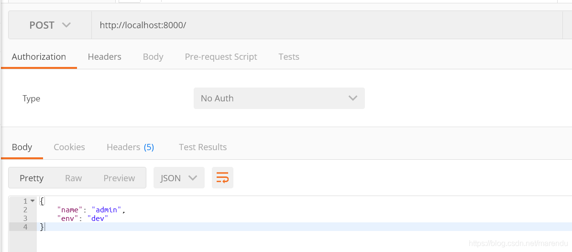Collapse JSON fold arrow on line 1
Image resolution: width=572 pixels, height=252 pixels.
pos(33,201)
